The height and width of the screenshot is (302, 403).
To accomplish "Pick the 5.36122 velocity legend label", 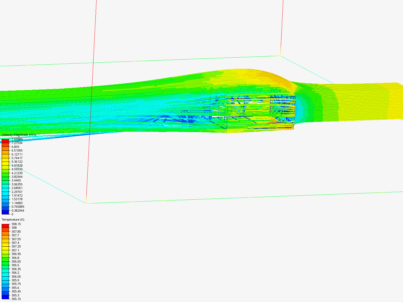I will [x=17, y=162].
